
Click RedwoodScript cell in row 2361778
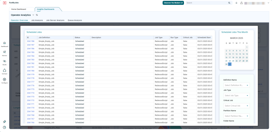pyautogui.click(x=161, y=78)
